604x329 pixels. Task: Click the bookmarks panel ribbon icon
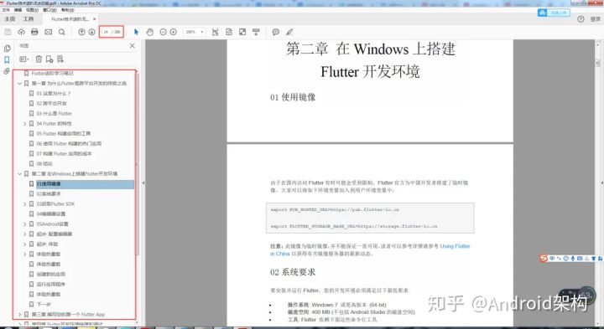click(7, 59)
